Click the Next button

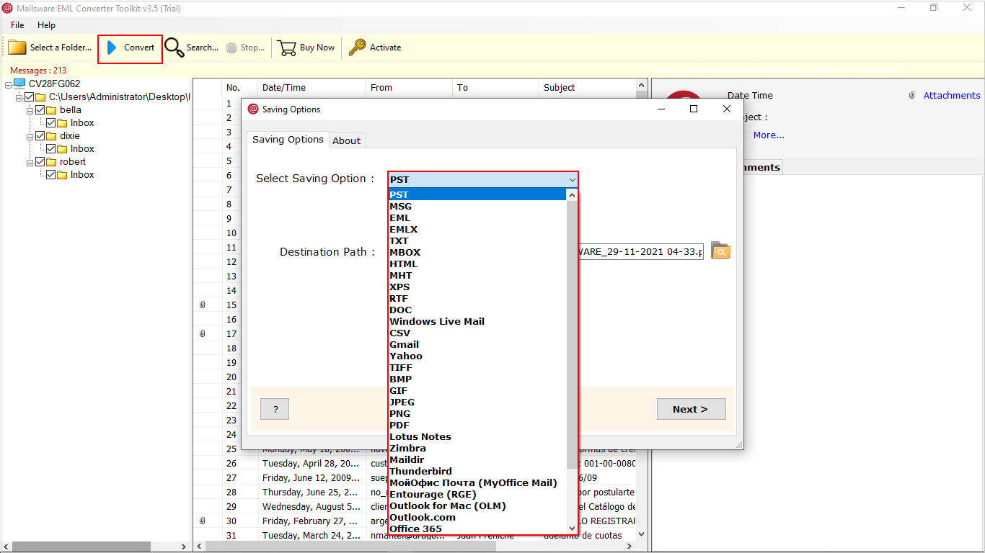point(691,409)
